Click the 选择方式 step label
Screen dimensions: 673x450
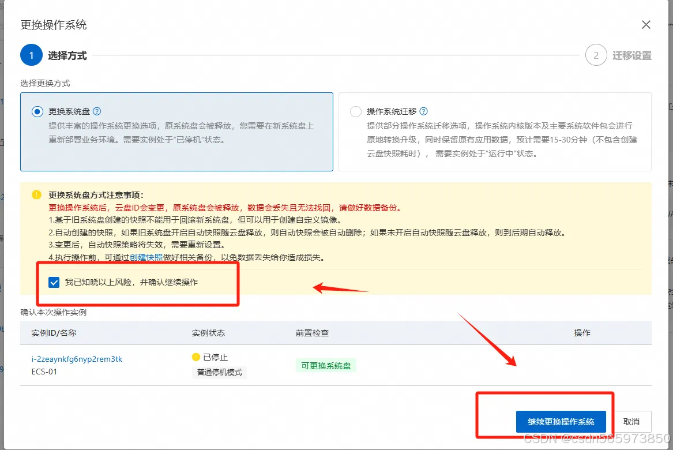67,55
